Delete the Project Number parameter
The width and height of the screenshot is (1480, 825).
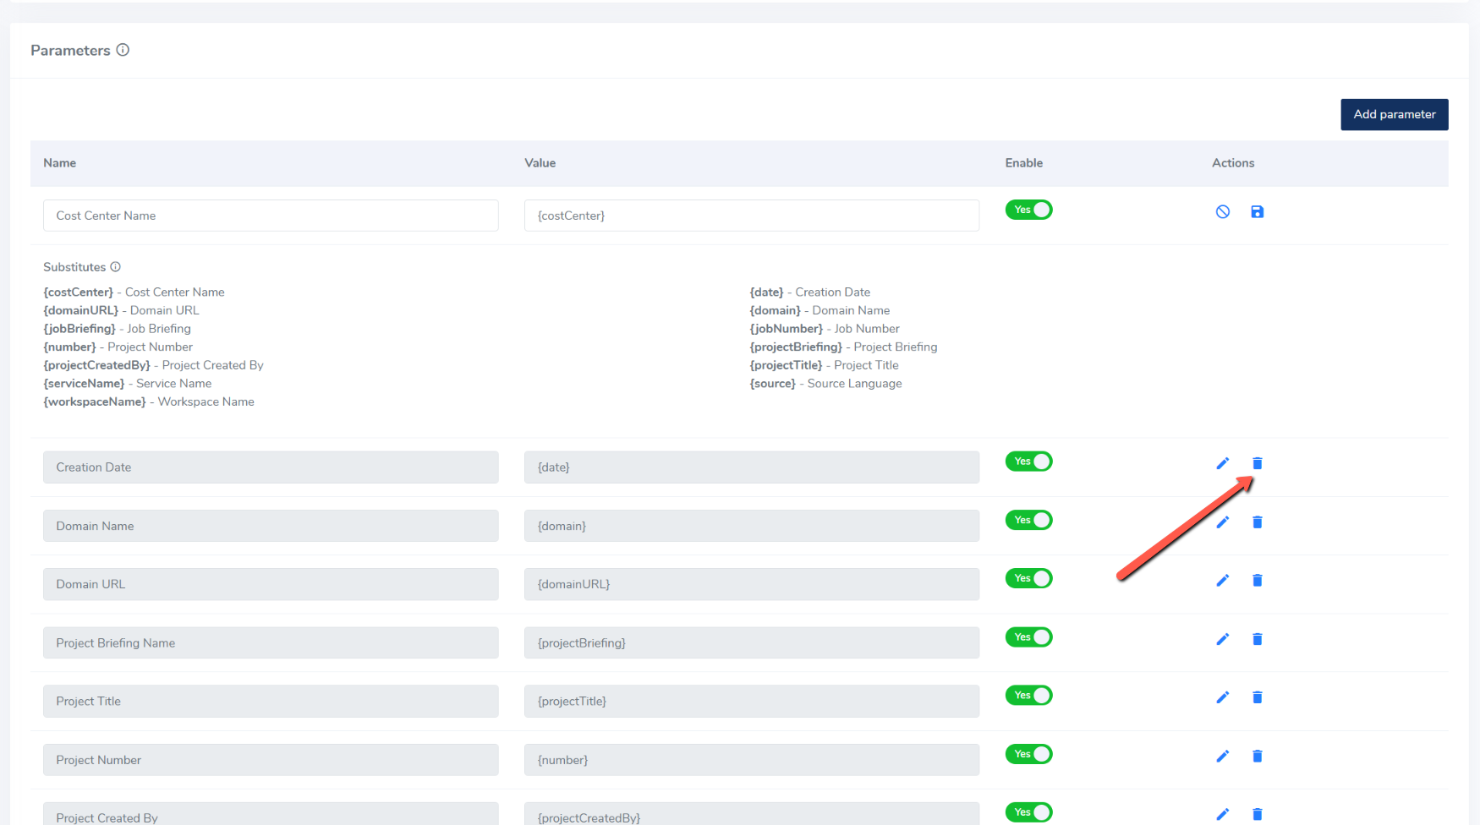[x=1257, y=757]
